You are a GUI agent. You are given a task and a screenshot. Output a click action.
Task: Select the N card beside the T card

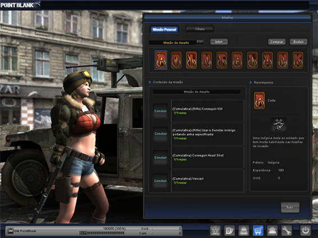[x=206, y=60]
